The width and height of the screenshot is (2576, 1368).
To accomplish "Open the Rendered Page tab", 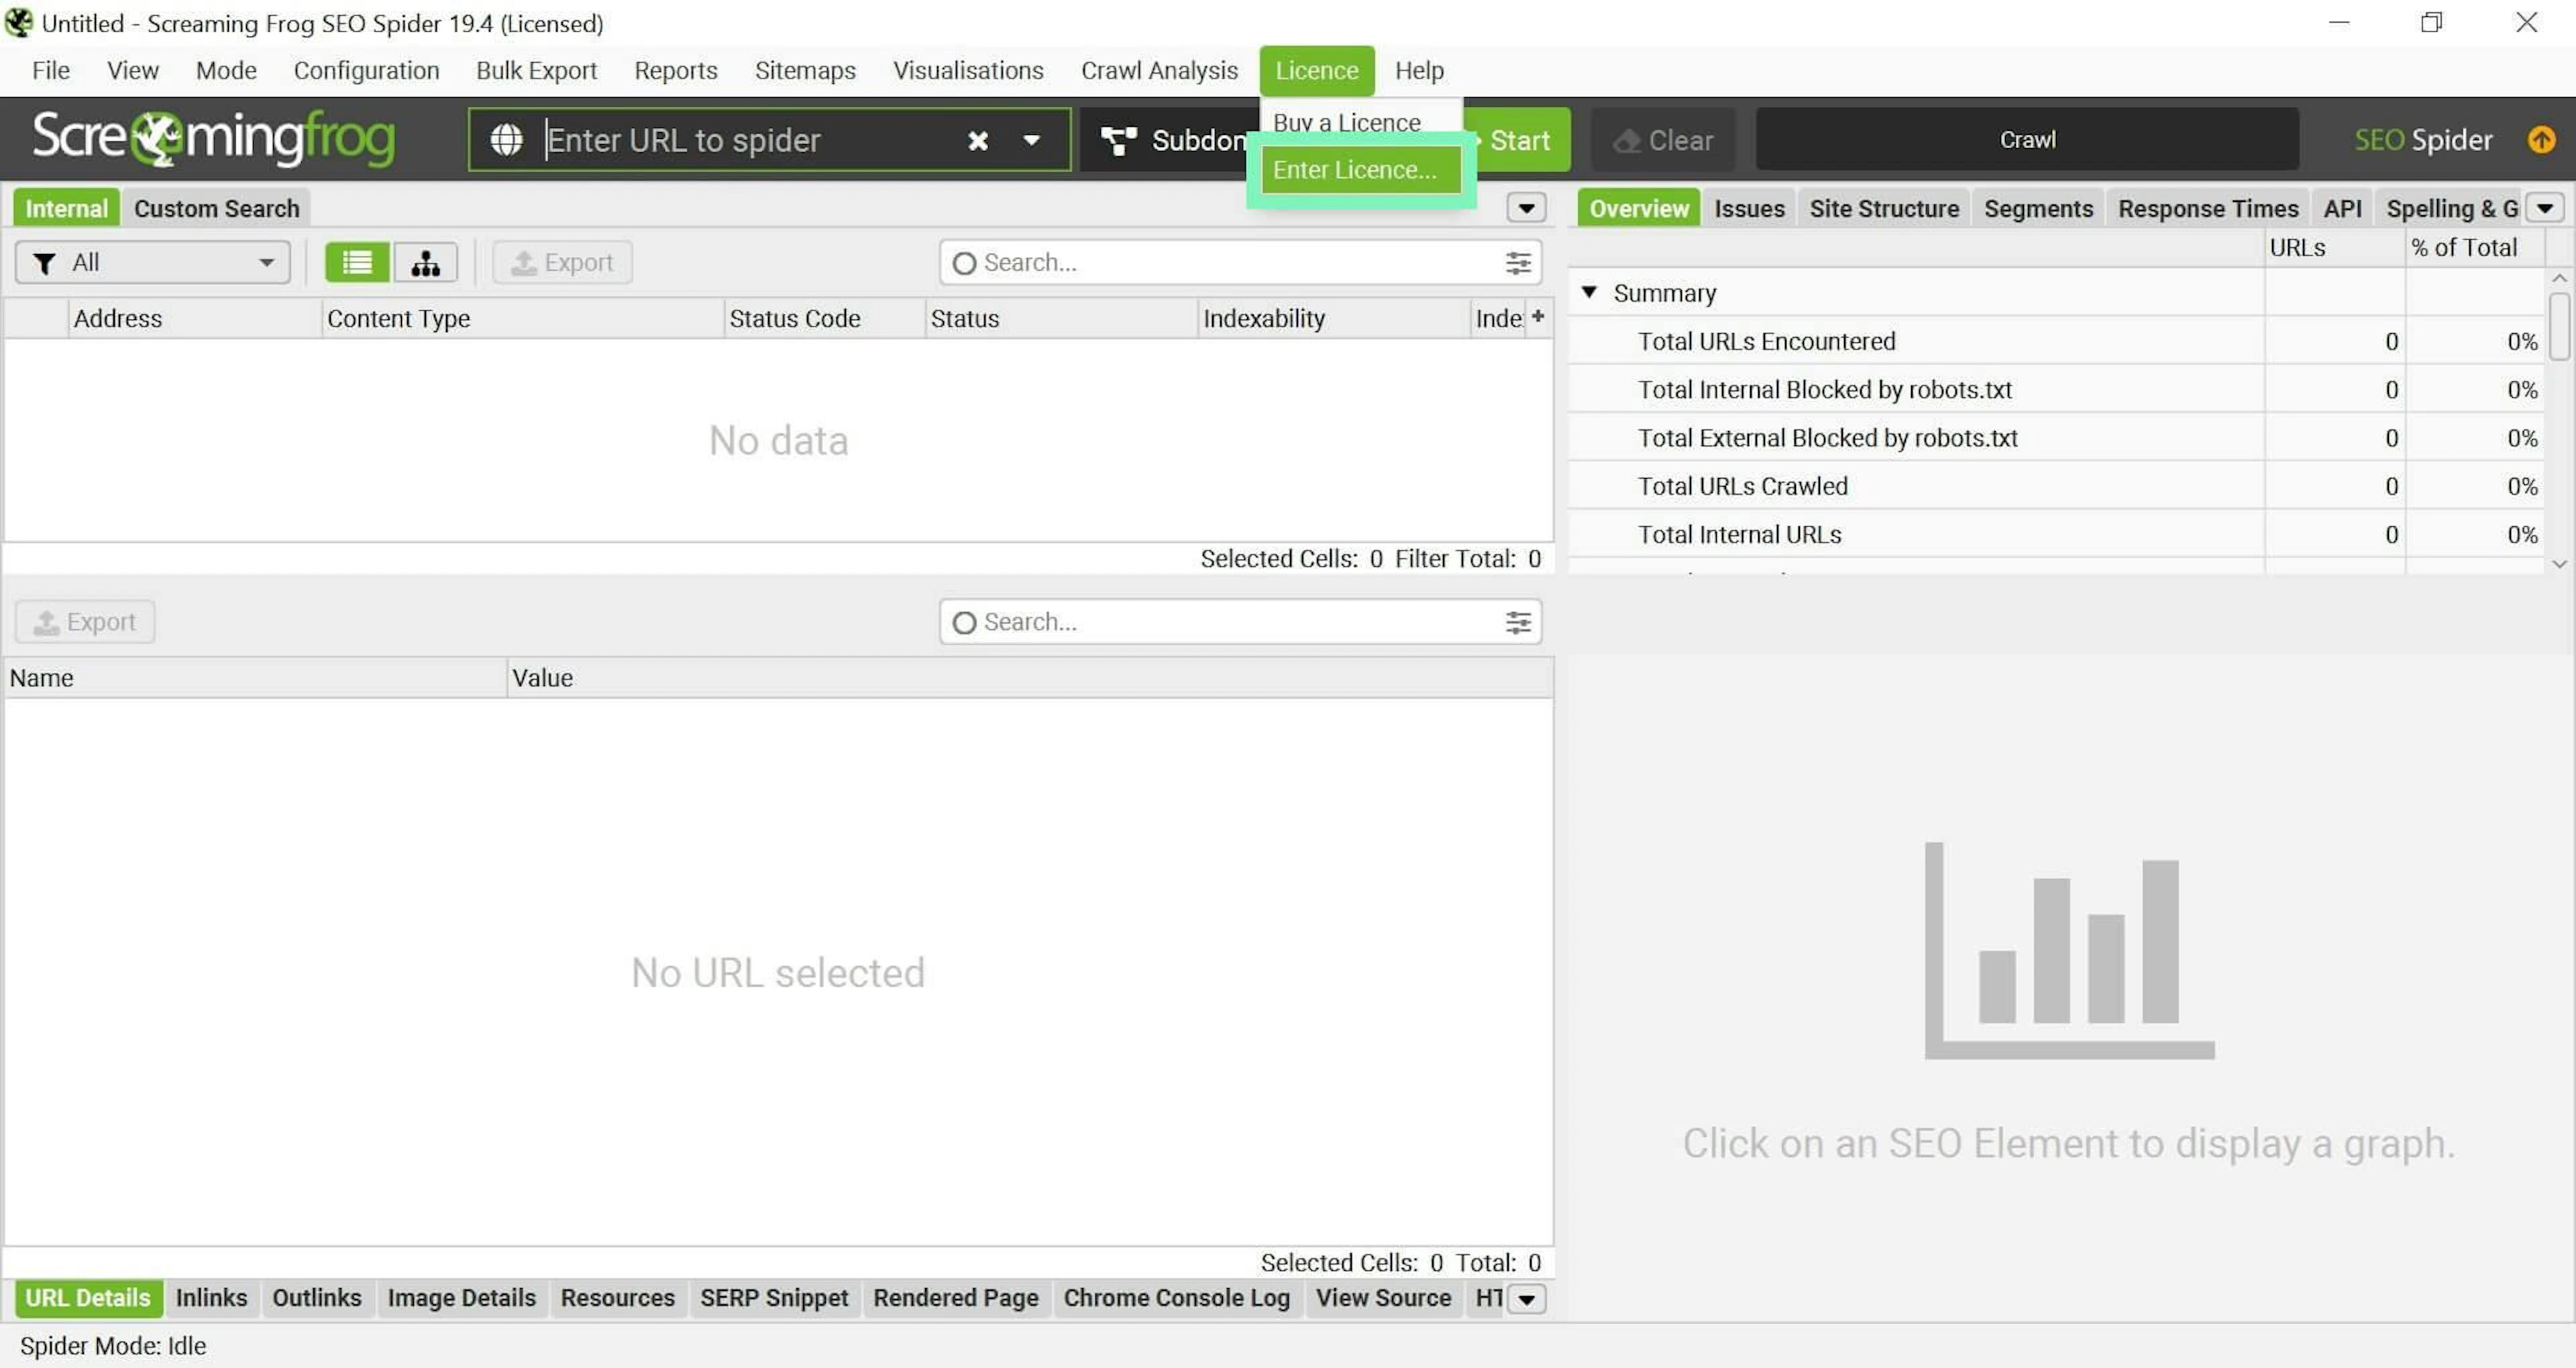I will pyautogui.click(x=956, y=1298).
